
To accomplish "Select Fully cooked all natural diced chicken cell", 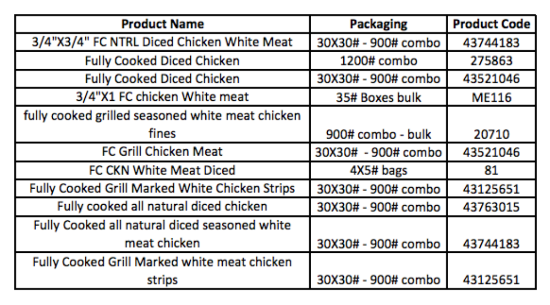I will (x=163, y=207).
